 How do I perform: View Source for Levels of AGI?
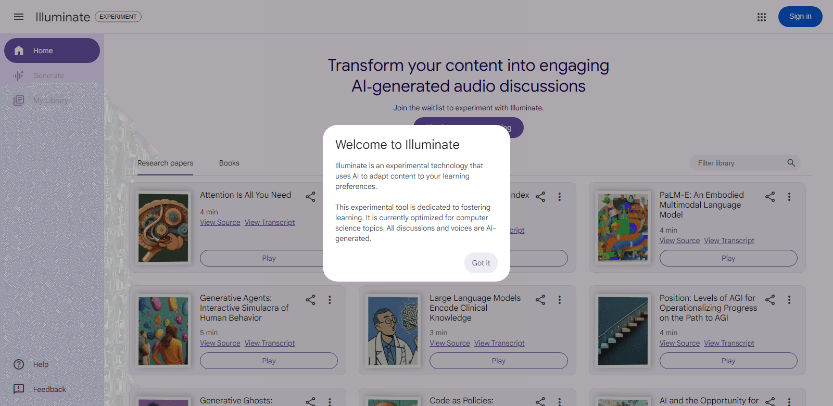(679, 343)
